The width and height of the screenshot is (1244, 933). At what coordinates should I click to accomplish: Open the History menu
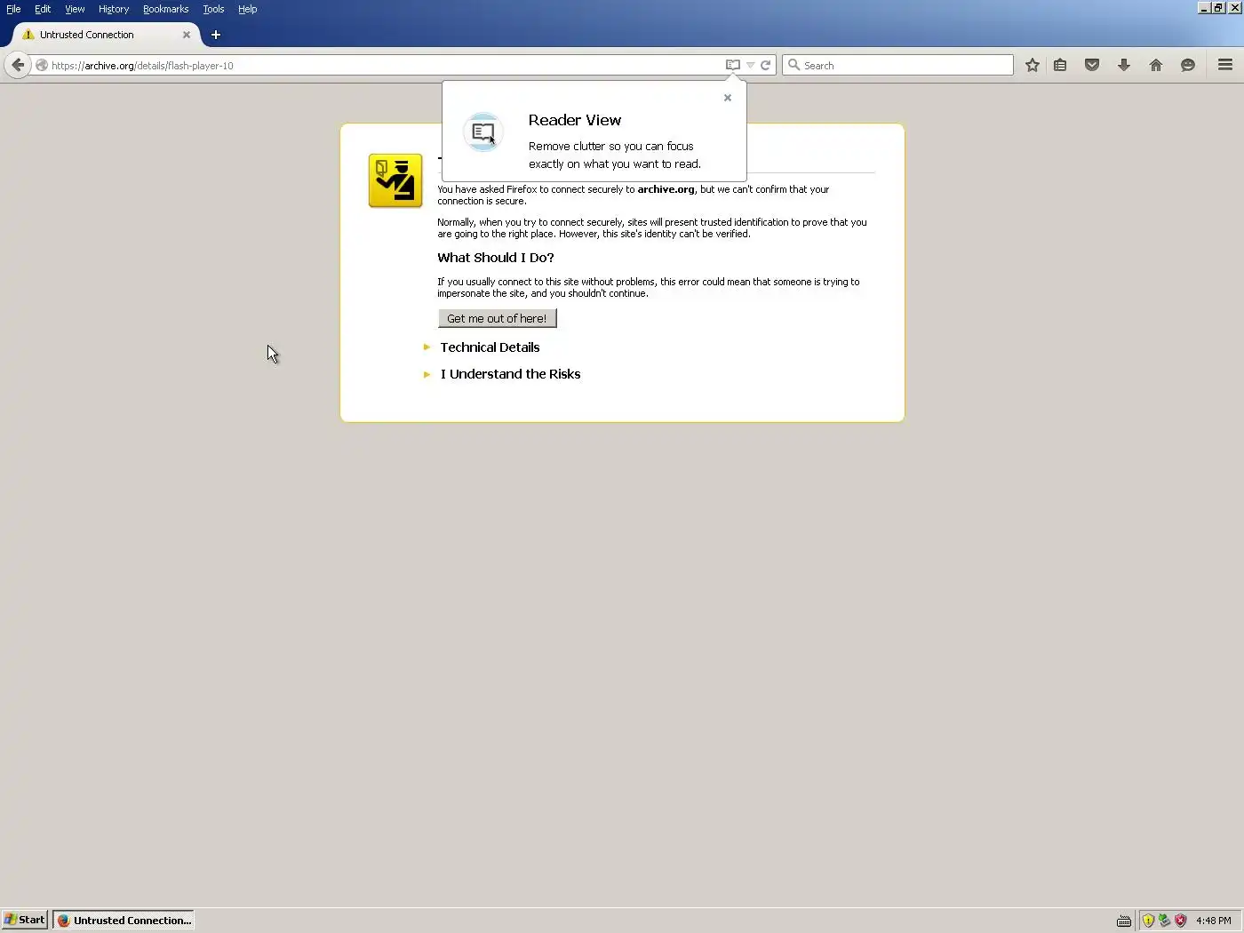[114, 9]
